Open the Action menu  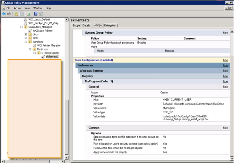tap(17, 8)
